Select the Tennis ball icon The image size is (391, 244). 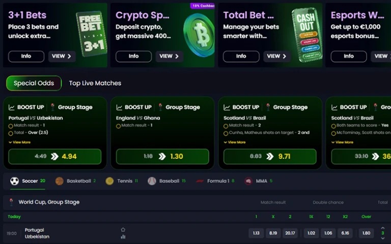pos(109,181)
